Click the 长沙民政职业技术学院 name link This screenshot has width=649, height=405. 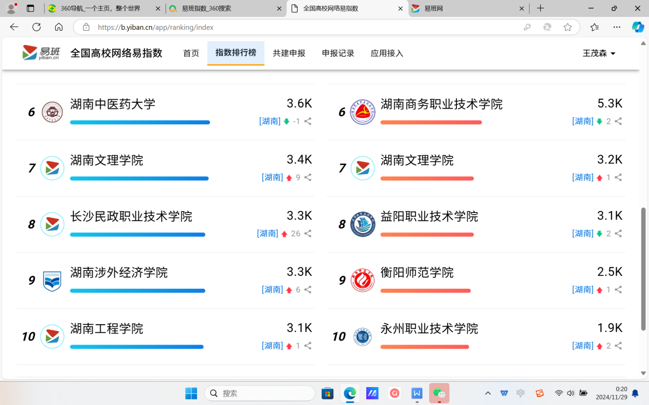click(131, 217)
